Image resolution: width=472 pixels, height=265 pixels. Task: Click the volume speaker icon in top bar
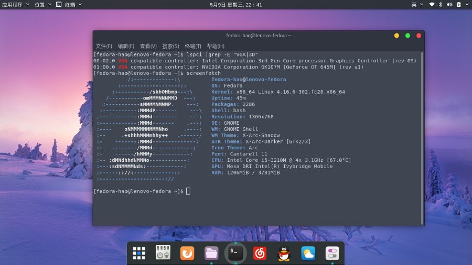click(450, 5)
